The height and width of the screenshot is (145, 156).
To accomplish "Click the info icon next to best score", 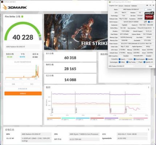I will click(x=37, y=54).
